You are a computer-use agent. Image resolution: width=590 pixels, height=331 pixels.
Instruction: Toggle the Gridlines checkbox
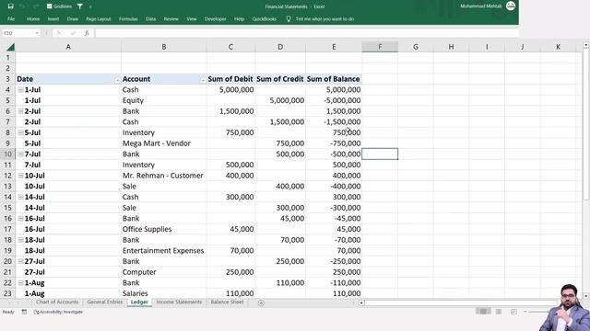point(49,6)
